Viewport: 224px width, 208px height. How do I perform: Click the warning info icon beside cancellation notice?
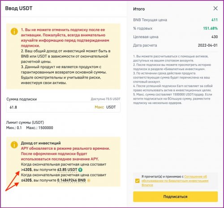[14, 31]
